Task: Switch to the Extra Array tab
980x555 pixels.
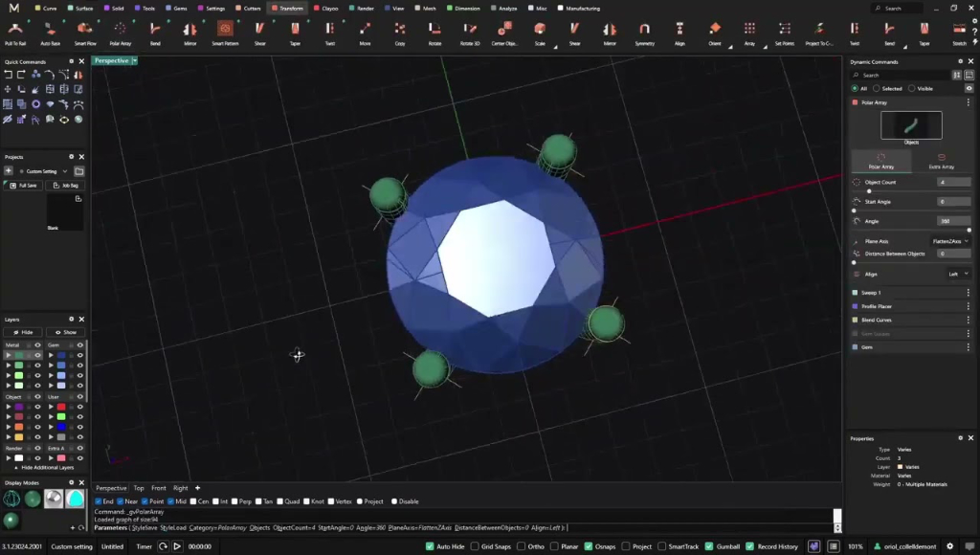Action: 942,162
